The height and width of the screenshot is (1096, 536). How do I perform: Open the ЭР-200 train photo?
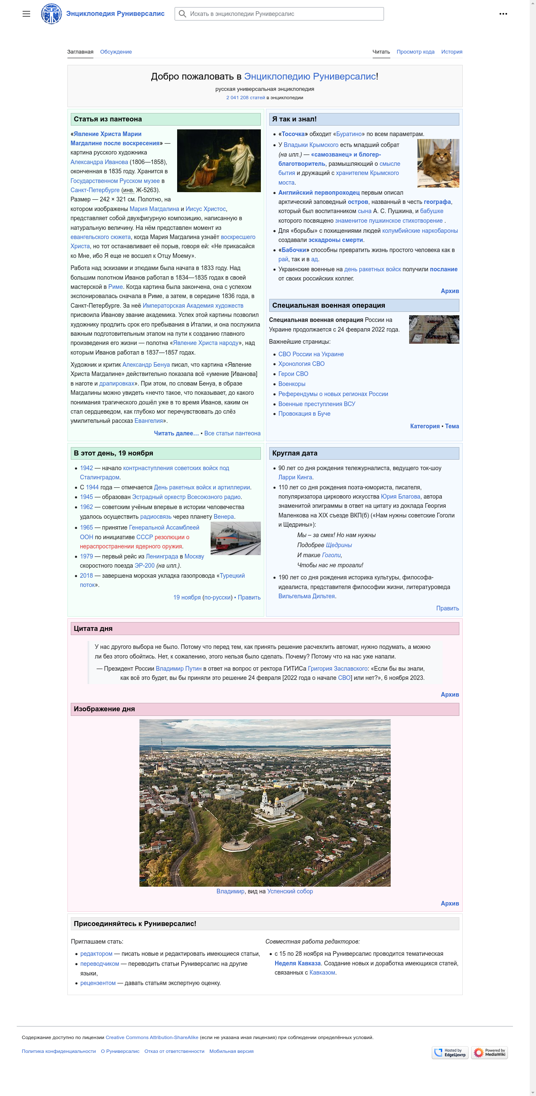click(x=235, y=538)
